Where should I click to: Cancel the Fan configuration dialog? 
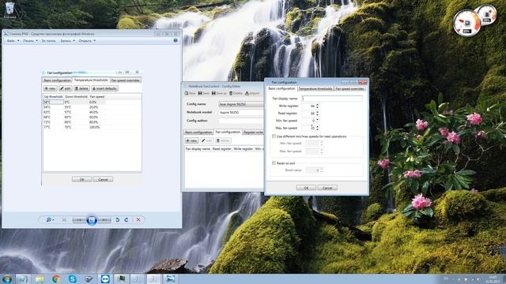coord(327,188)
